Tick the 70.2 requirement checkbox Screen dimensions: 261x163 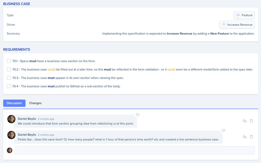(9, 69)
